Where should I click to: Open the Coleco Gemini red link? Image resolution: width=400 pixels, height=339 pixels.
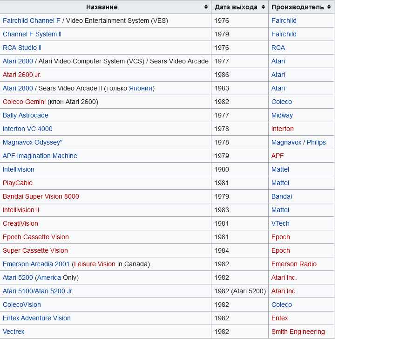24,102
